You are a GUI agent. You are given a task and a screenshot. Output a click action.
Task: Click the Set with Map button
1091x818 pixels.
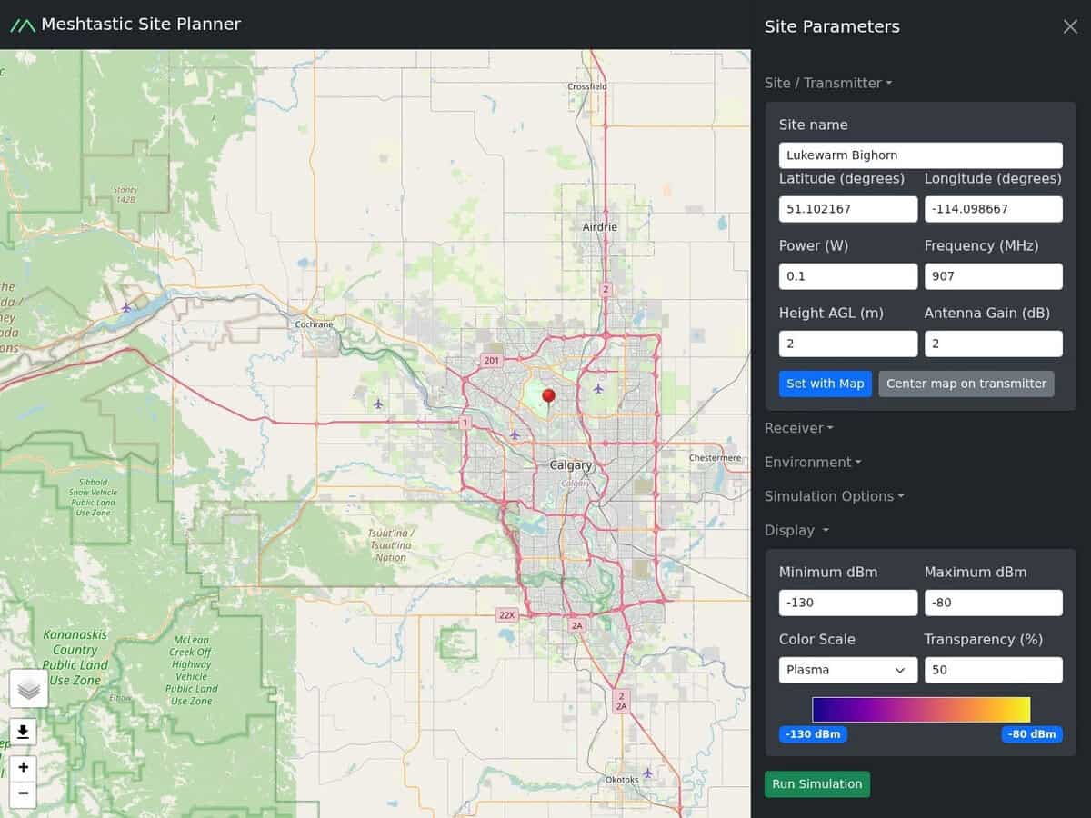[x=826, y=384]
